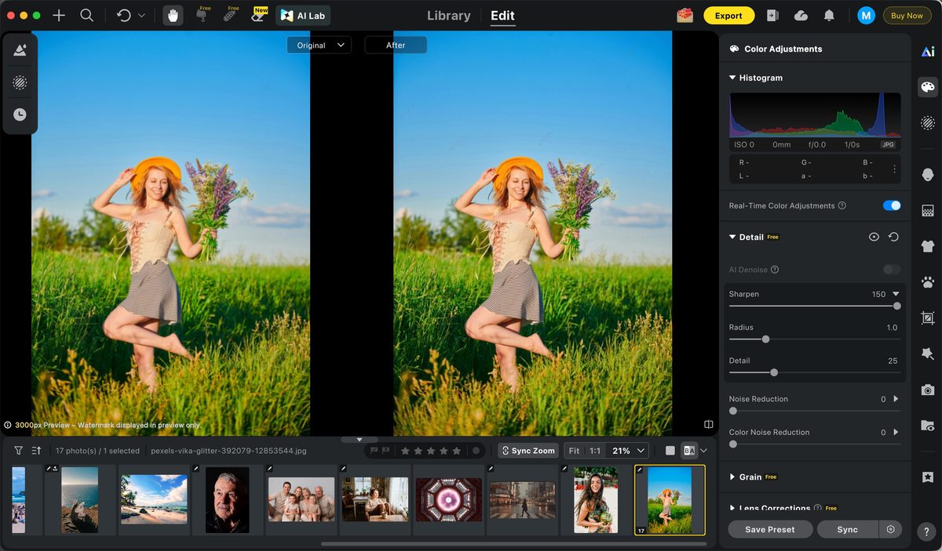The image size is (942, 551).
Task: Collapse the Histogram section
Action: (732, 78)
